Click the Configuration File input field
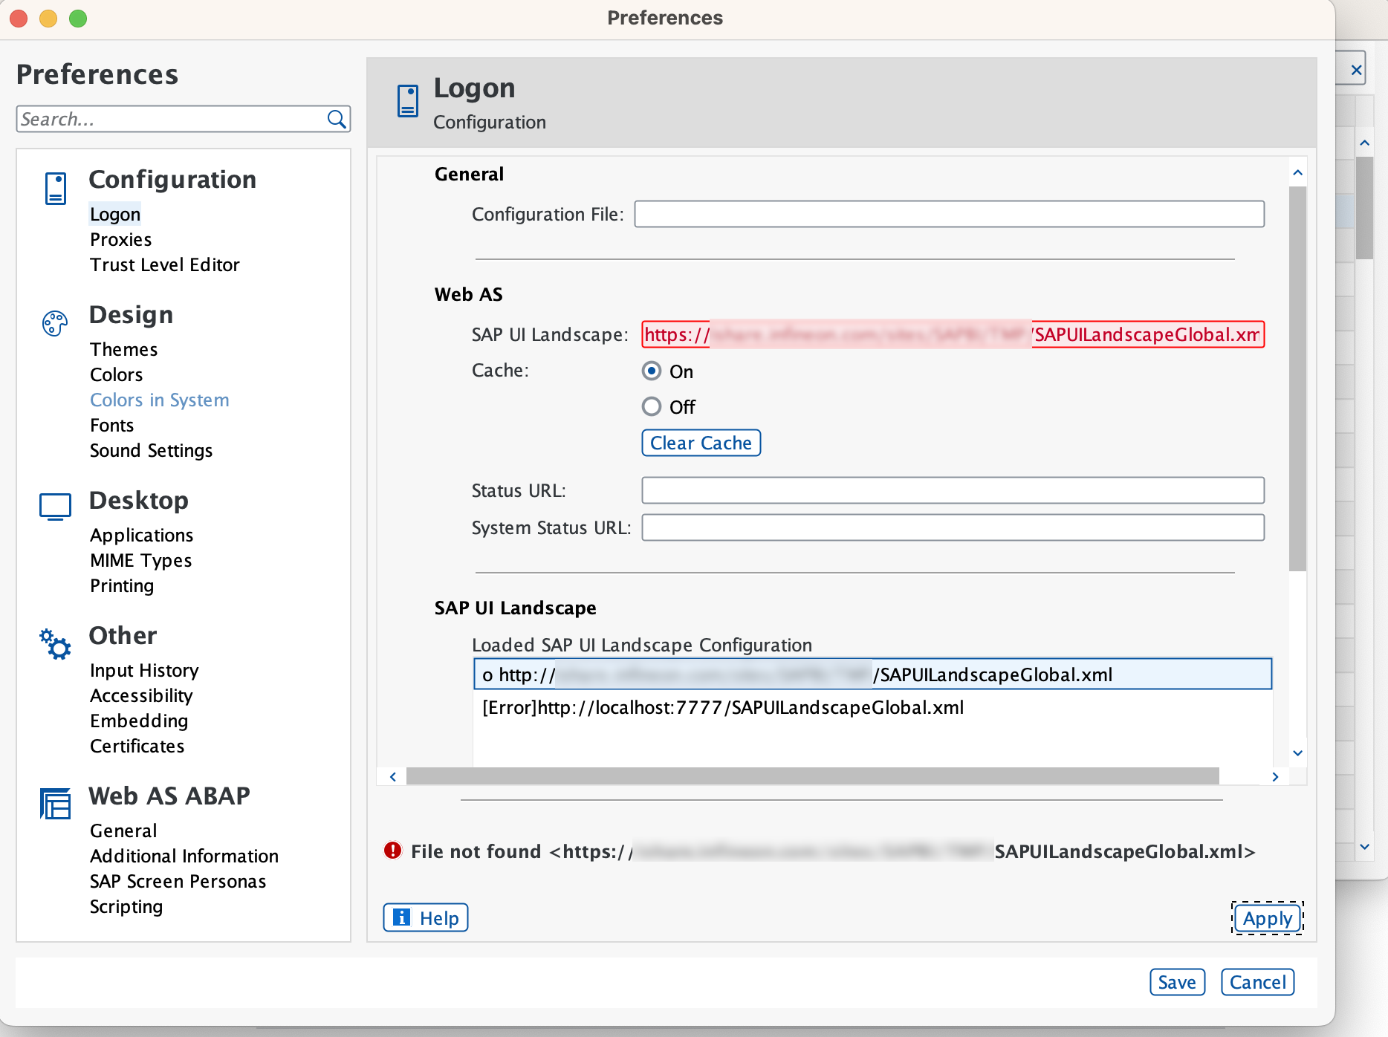Screen dimensions: 1388x1037 (x=949, y=214)
